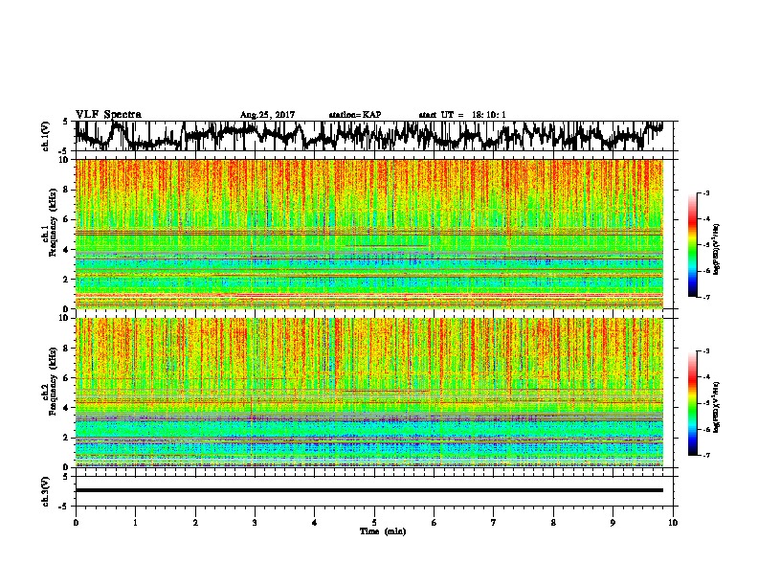Click the ch.2 colorbar "log(PSD)(V²/Hz)" label

tap(717, 407)
